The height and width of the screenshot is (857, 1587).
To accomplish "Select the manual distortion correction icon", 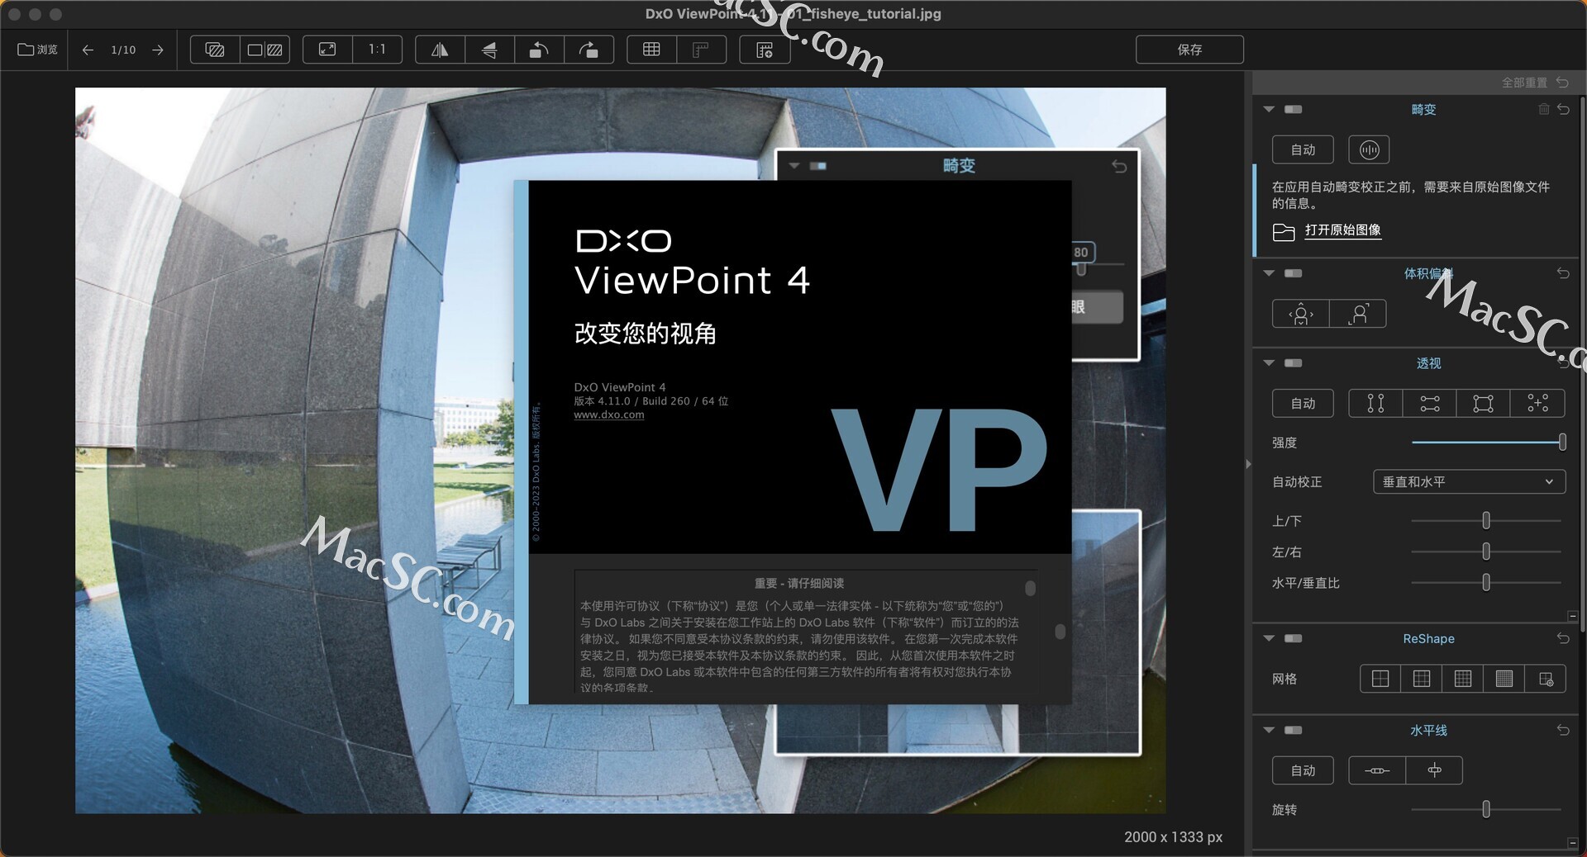I will click(x=1369, y=149).
